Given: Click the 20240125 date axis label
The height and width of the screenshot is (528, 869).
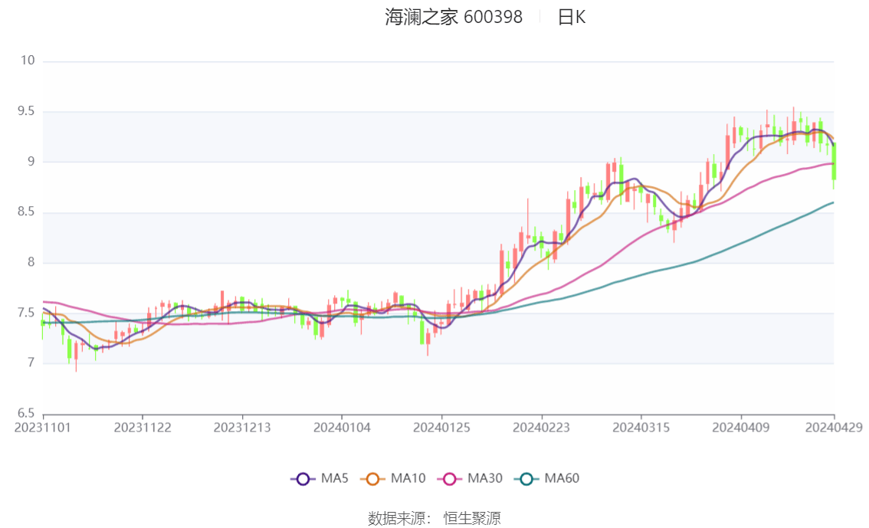Looking at the screenshot, I should tap(441, 428).
